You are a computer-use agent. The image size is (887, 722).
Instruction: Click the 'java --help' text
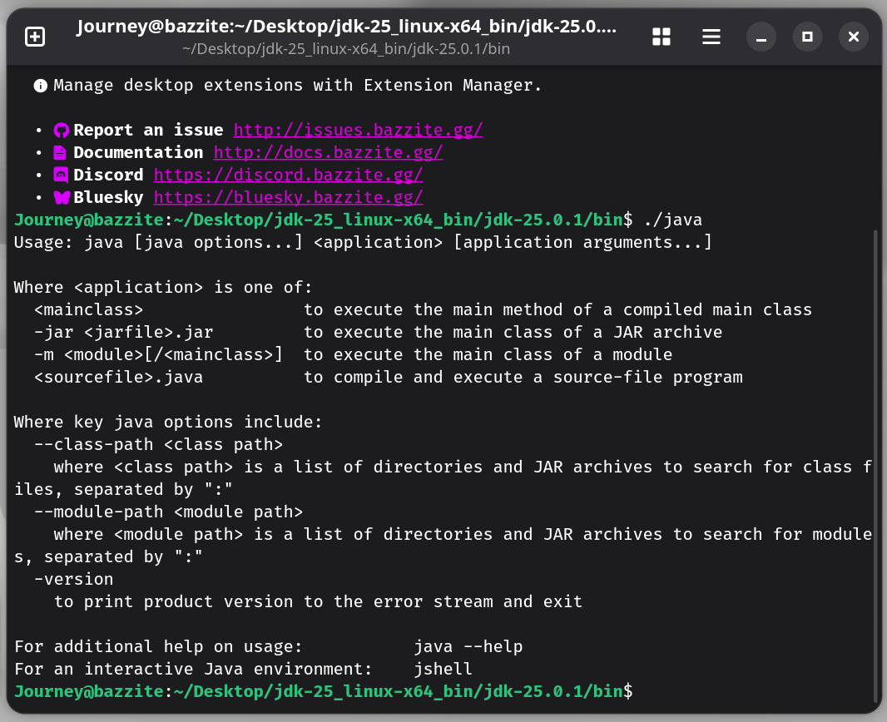tap(468, 647)
